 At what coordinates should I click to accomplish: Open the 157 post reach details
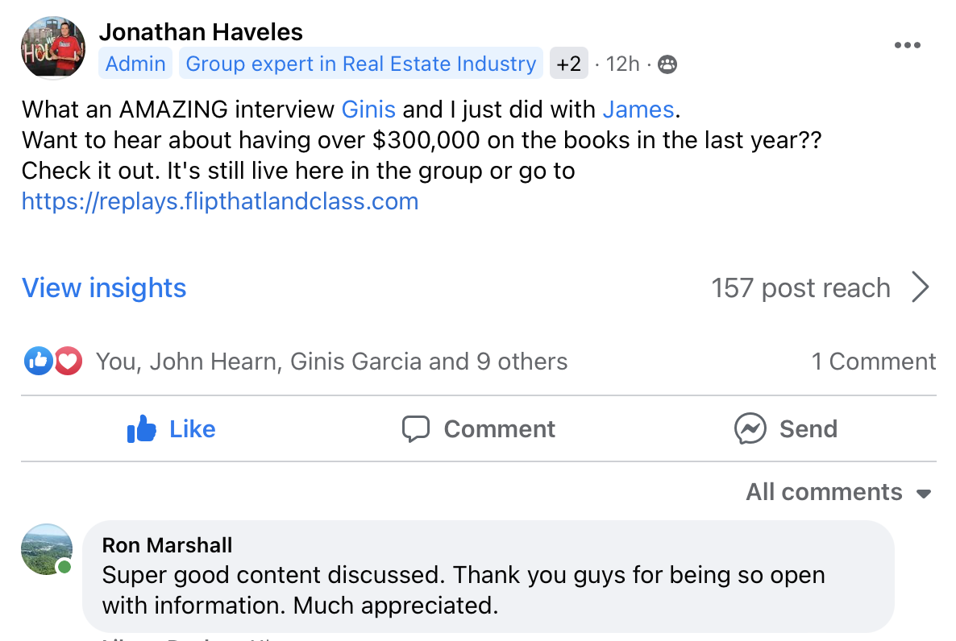point(800,287)
